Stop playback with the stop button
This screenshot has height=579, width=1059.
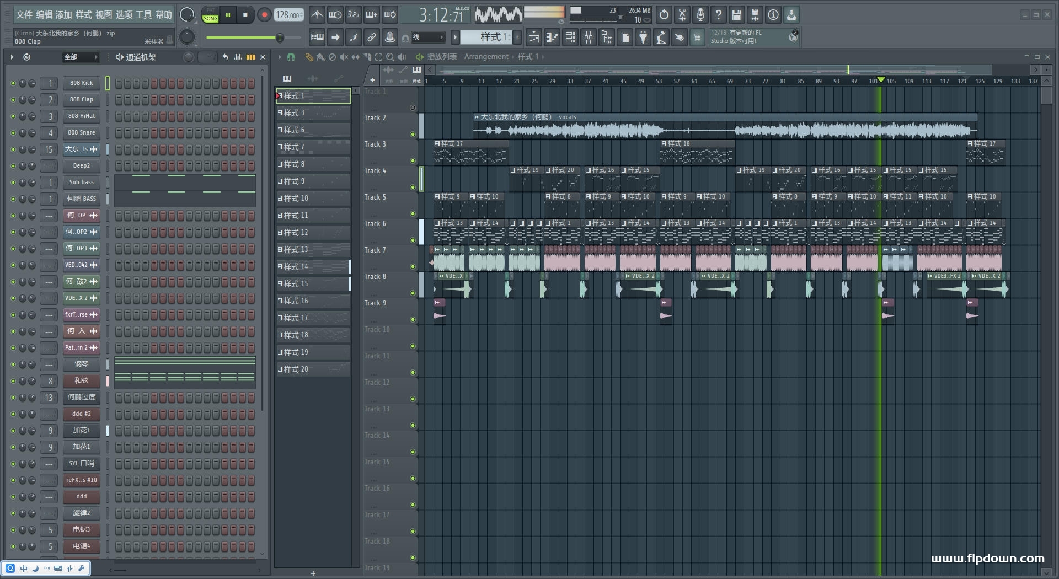pos(245,15)
